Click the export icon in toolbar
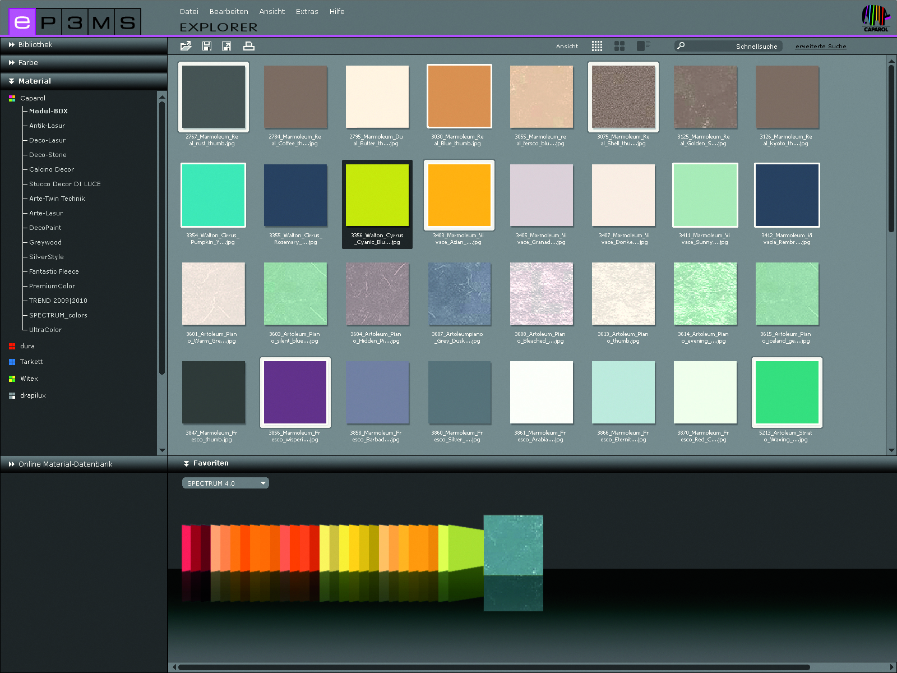Viewport: 897px width, 673px height. pos(226,46)
